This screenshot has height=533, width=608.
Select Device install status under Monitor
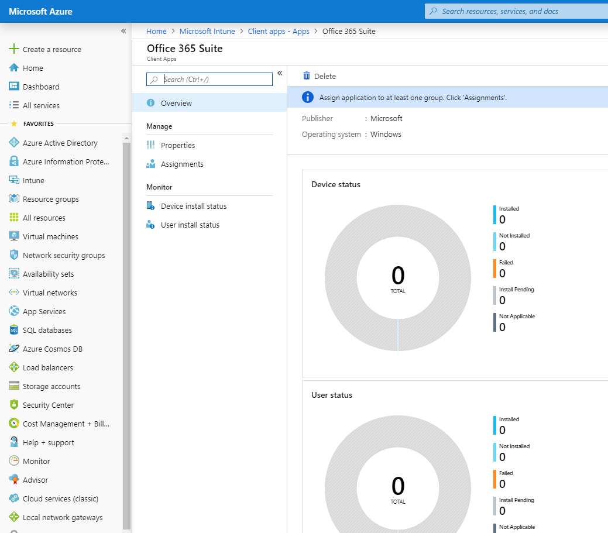[x=193, y=206]
